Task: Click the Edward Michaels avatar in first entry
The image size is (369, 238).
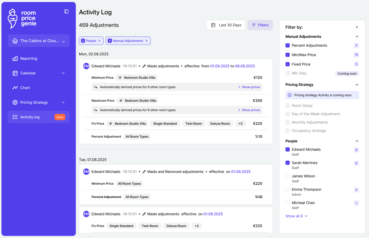Action: coord(86,66)
